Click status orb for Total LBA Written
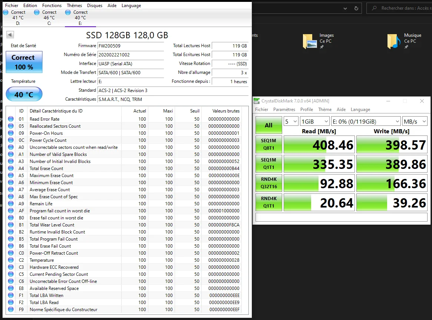This screenshot has height=320, width=432. (x=11, y=295)
